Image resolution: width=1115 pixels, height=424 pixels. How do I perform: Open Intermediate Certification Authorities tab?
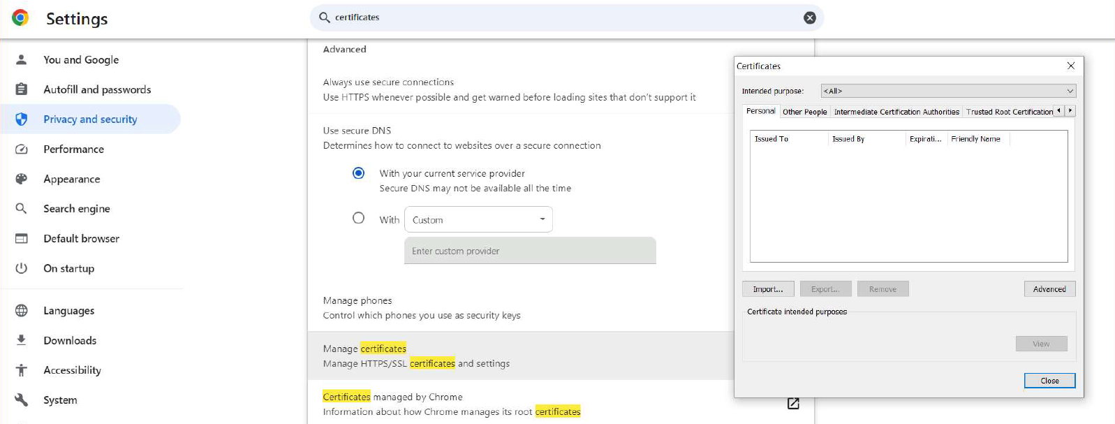(x=896, y=112)
